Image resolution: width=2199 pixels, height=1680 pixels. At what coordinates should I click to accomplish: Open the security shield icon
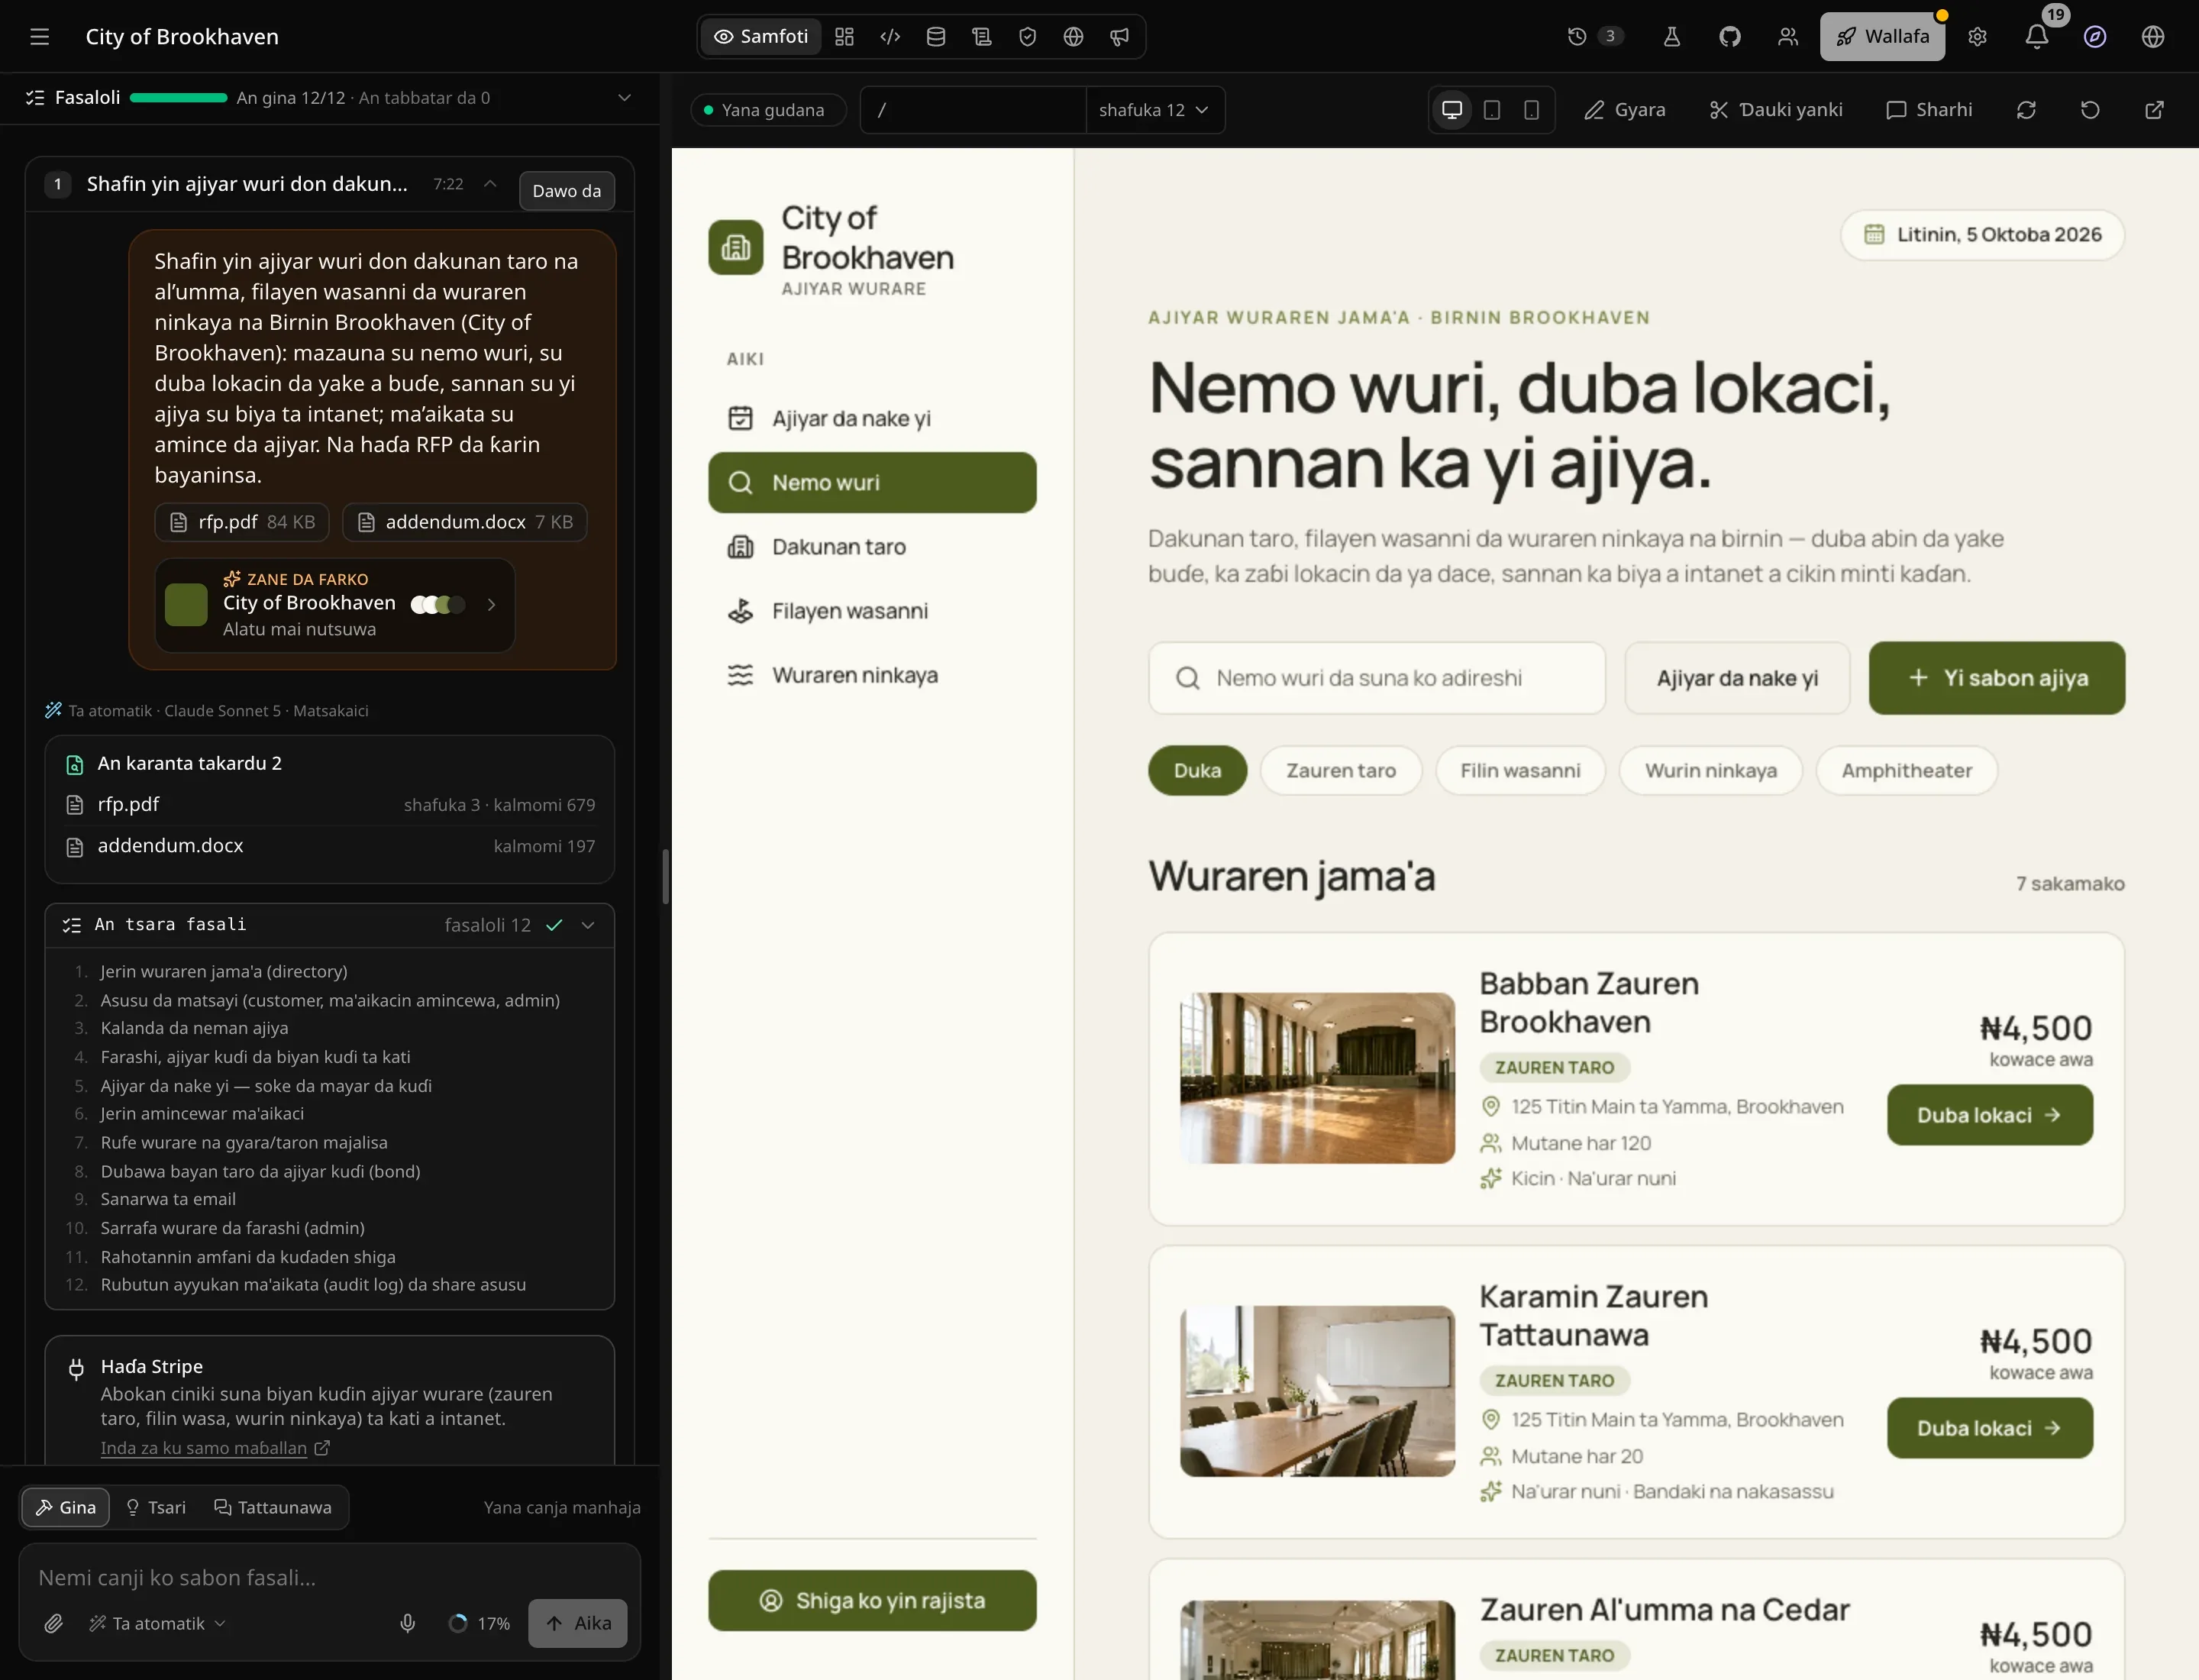coord(1027,37)
